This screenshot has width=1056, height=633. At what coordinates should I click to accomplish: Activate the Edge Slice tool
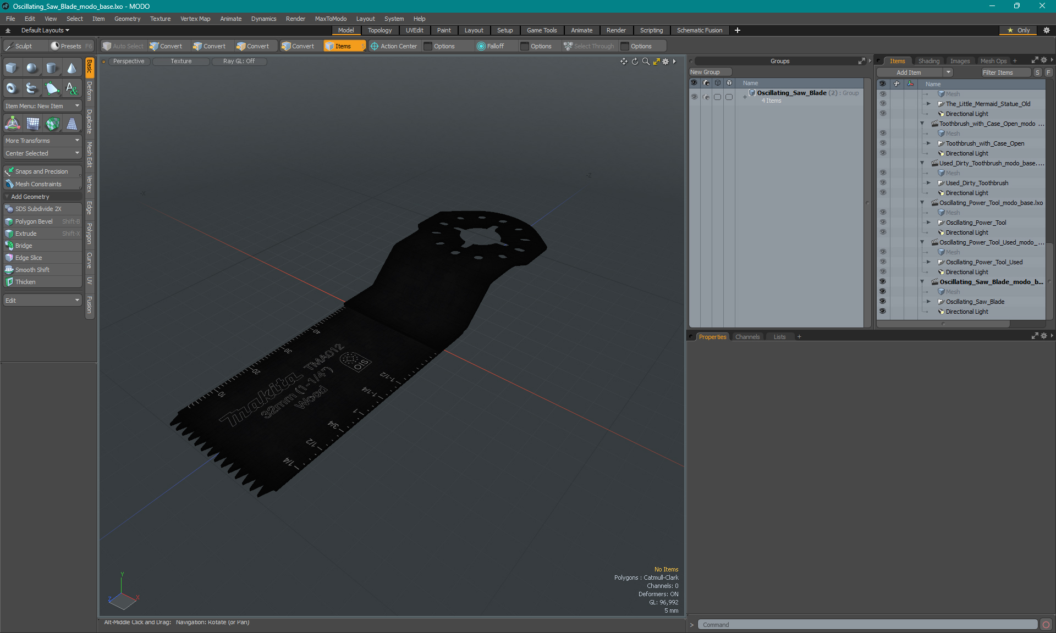[x=43, y=258]
